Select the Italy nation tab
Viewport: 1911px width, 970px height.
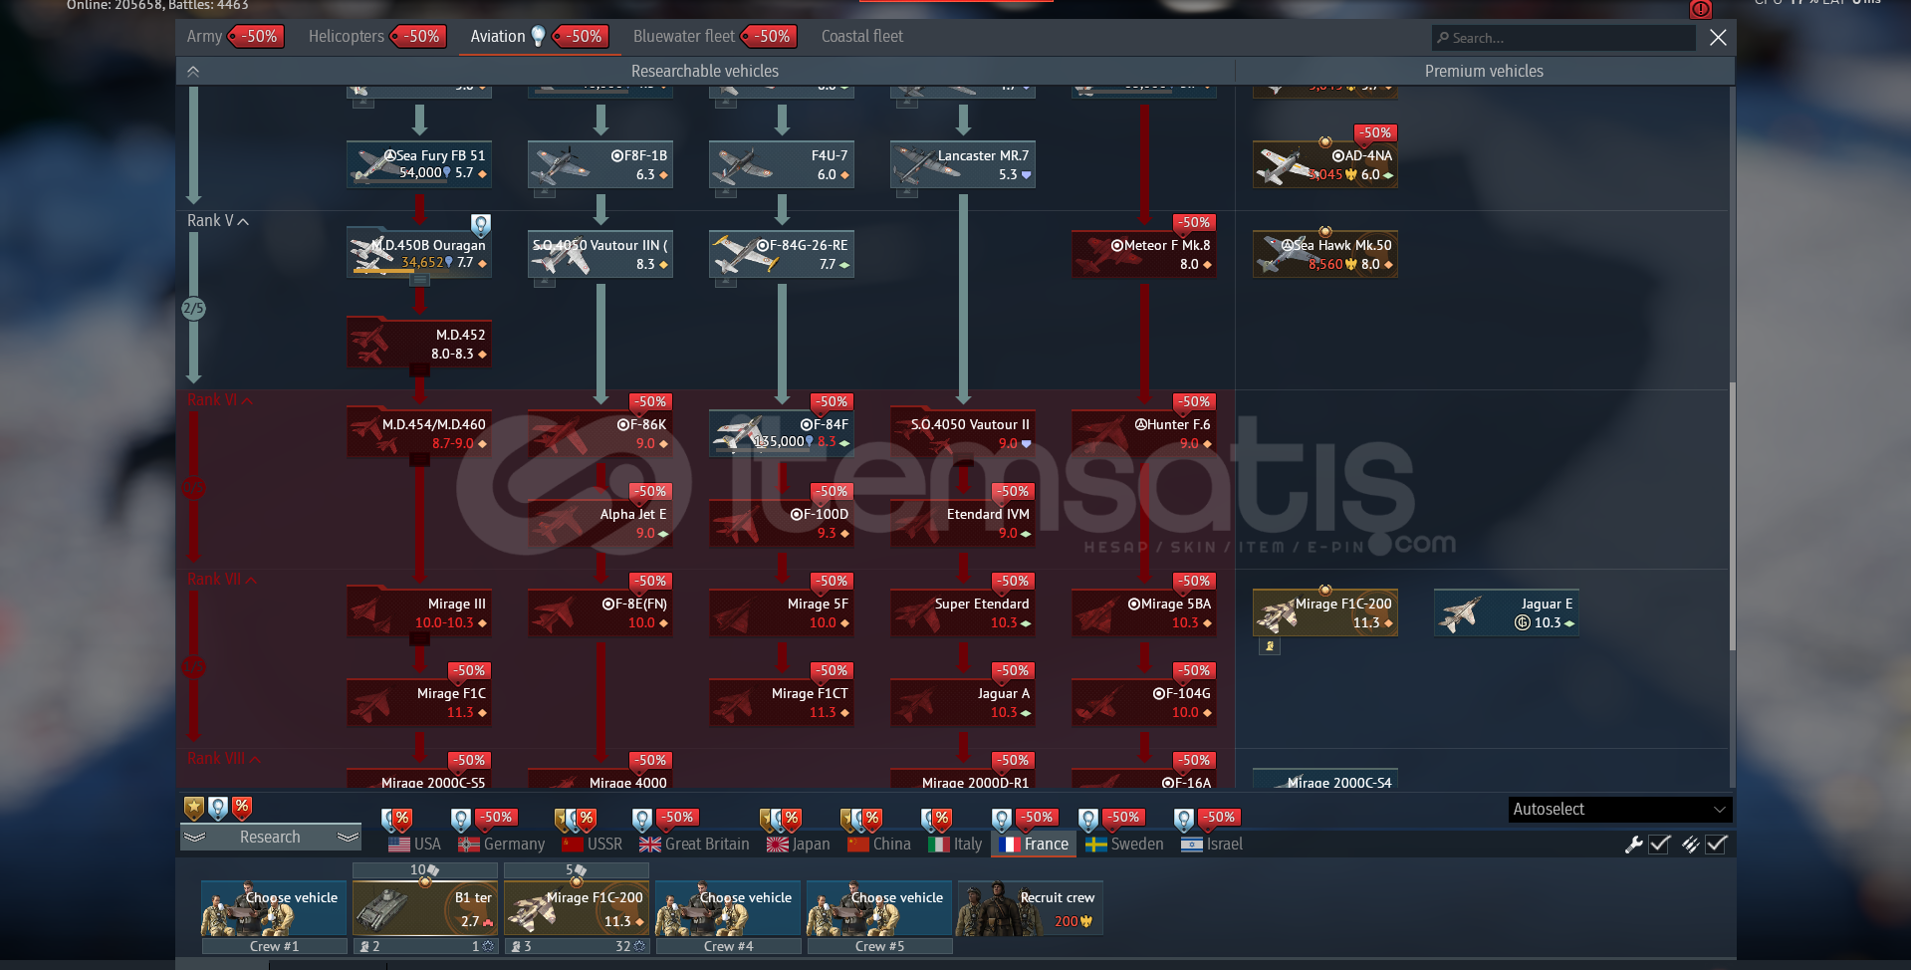[x=955, y=844]
